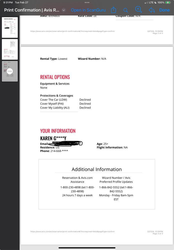
Task: Tap the cellular signal bars icon
Action: click(147, 2)
